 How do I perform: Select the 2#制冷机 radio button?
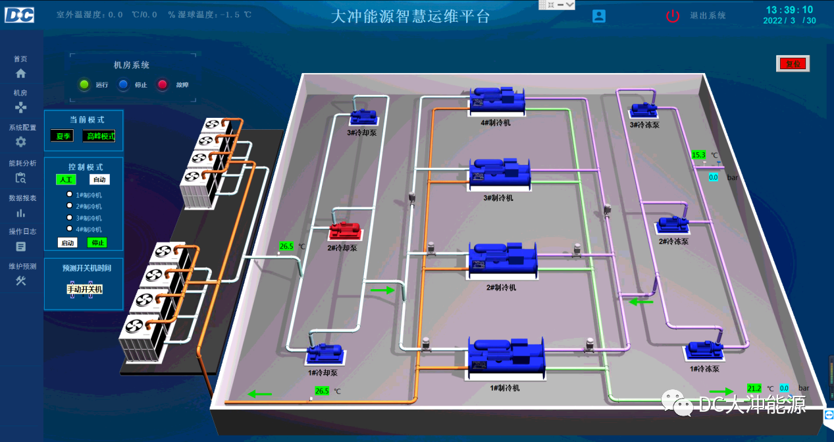(x=69, y=206)
